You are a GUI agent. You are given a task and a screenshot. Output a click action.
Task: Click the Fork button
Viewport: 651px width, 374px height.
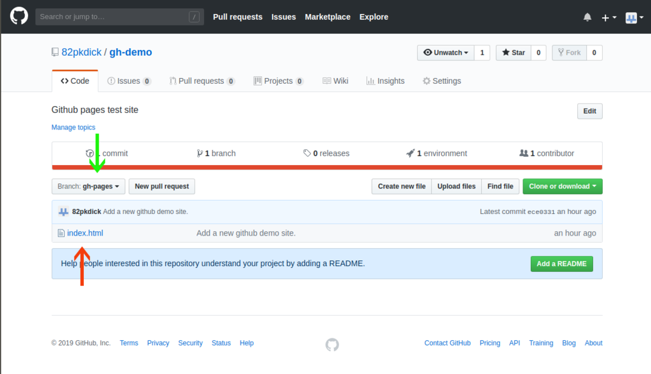(569, 53)
